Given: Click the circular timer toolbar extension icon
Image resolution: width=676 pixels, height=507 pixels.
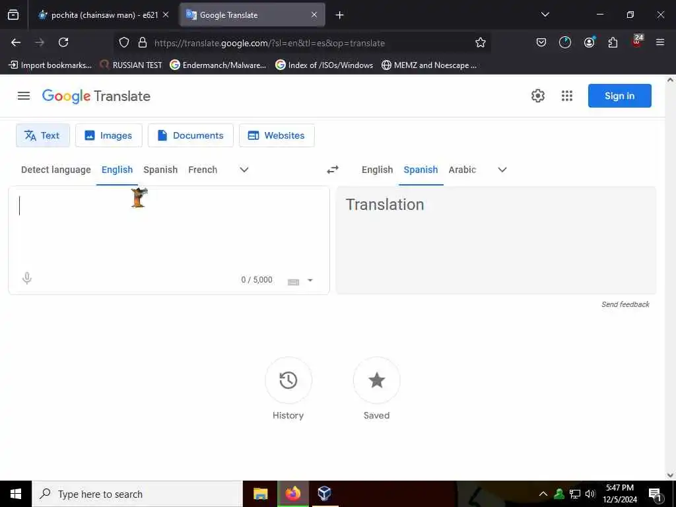Looking at the screenshot, I should (565, 42).
